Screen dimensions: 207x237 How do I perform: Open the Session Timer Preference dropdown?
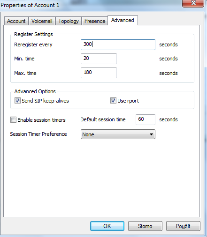[x=118, y=134]
